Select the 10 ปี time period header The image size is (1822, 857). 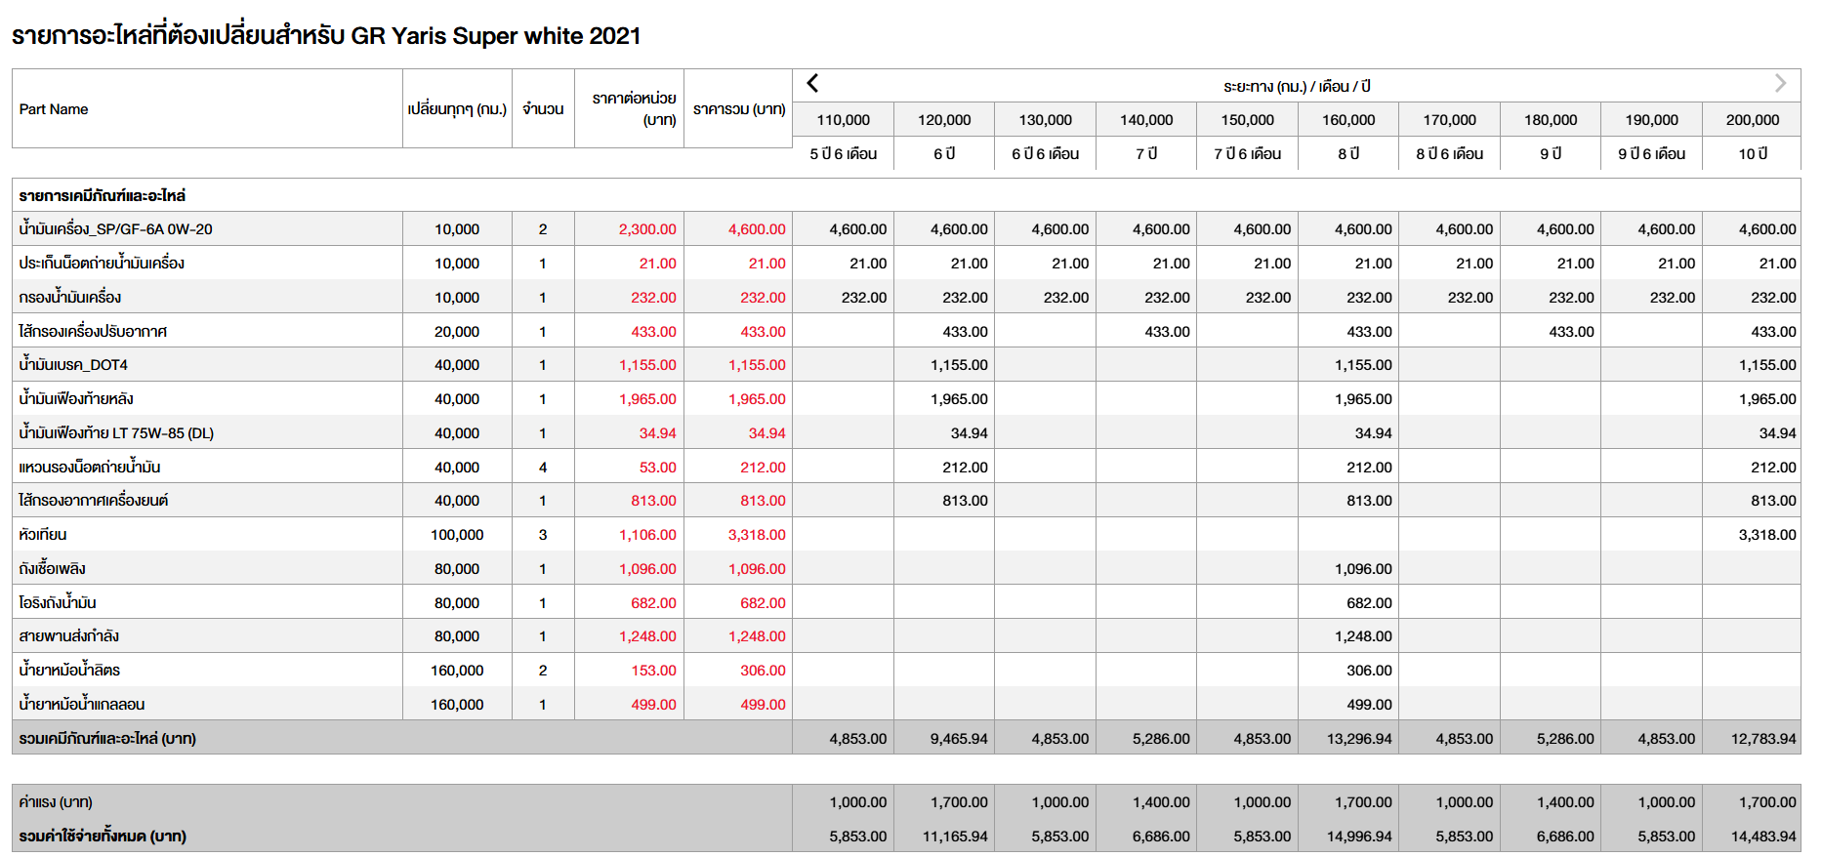pyautogui.click(x=1752, y=154)
